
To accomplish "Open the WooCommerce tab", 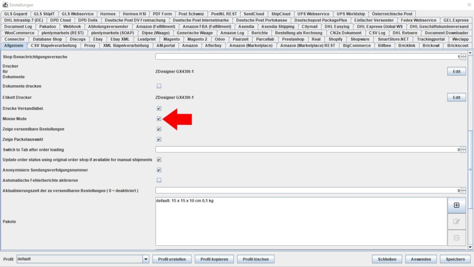I will click(19, 33).
